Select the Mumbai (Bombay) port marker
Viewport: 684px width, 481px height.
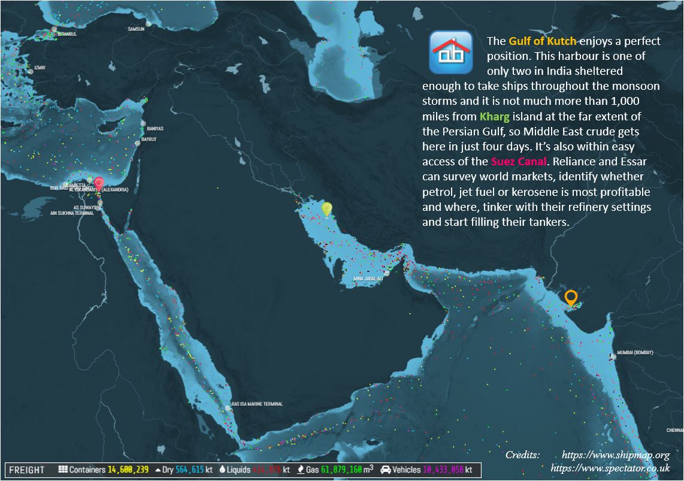[613, 356]
